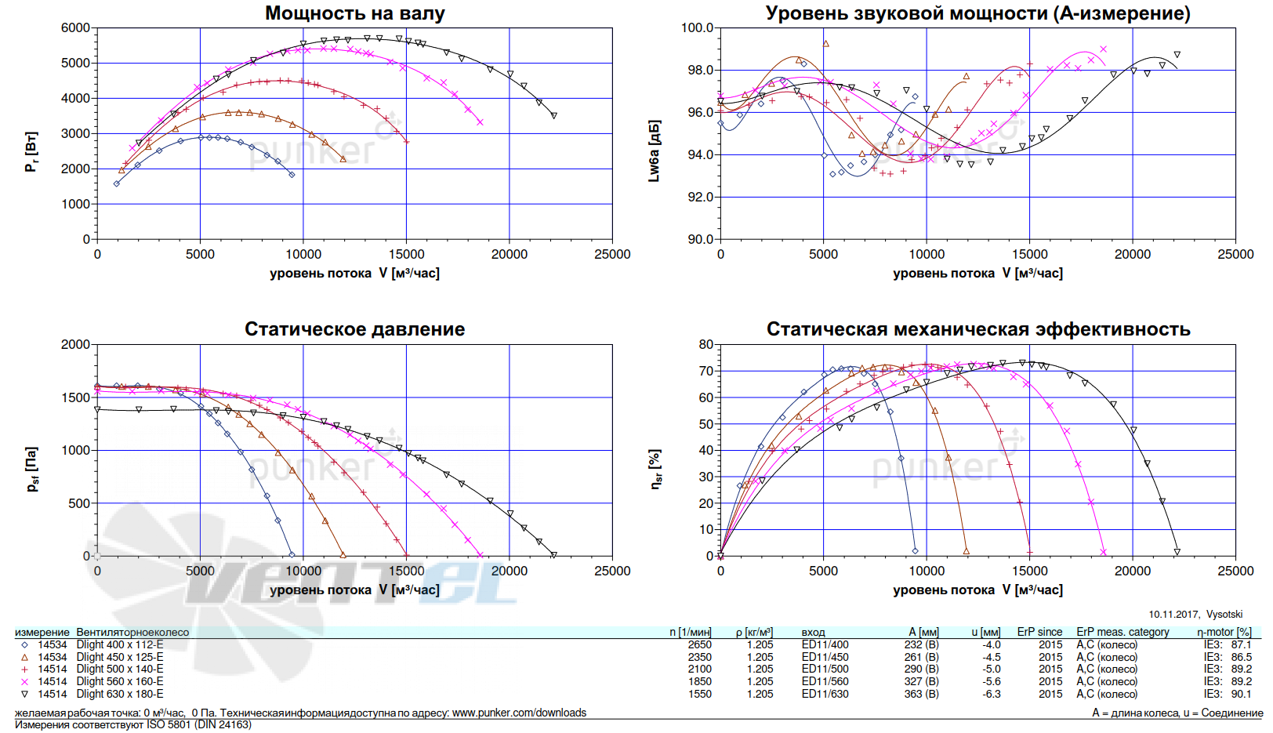Click the chart title 'Статическое давление'
The width and height of the screenshot is (1273, 733).
tap(355, 329)
